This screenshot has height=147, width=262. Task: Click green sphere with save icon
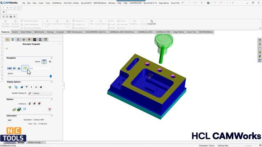[x=19, y=109]
